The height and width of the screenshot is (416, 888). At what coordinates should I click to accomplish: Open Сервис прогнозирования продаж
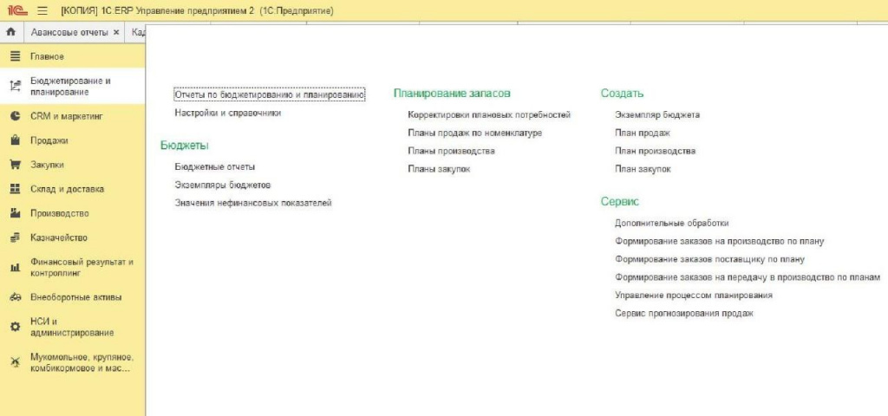point(684,314)
